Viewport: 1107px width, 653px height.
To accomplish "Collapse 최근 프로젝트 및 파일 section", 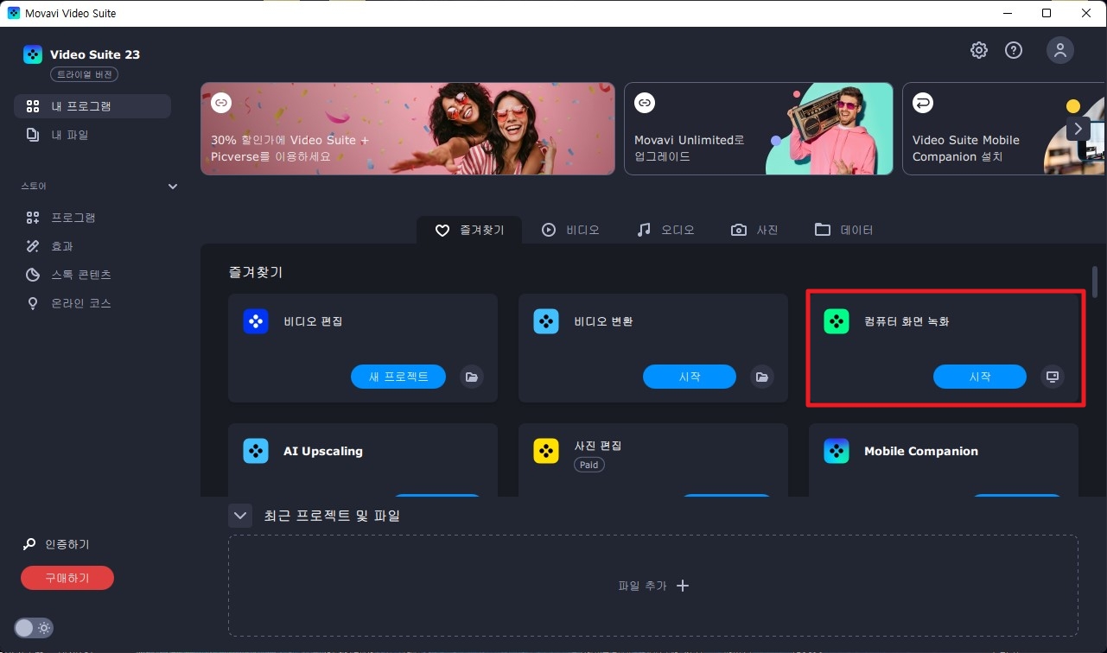I will 240,516.
